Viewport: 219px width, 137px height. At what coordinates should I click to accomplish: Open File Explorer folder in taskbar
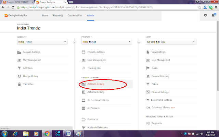[26, 134]
